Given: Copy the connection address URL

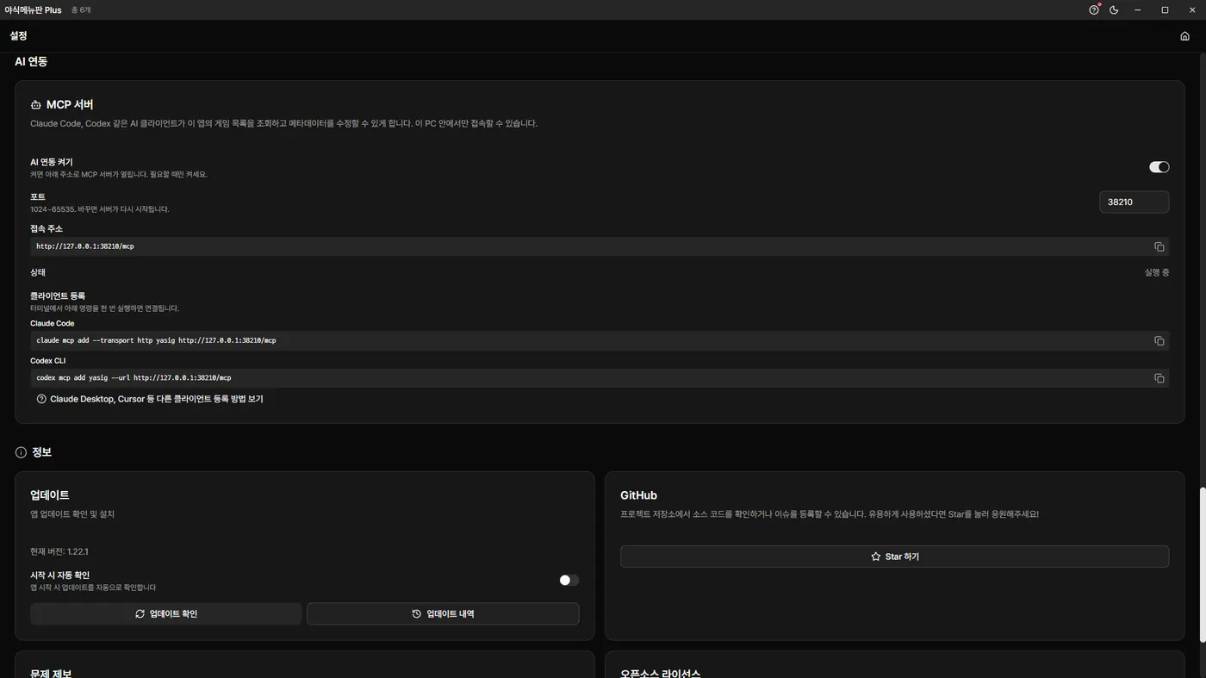Looking at the screenshot, I should tap(1159, 247).
